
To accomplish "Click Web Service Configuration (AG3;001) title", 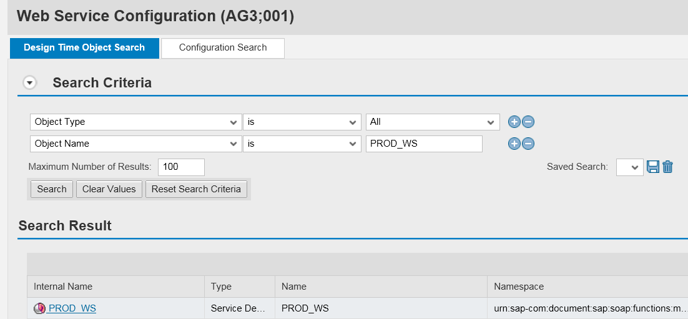I will [155, 16].
